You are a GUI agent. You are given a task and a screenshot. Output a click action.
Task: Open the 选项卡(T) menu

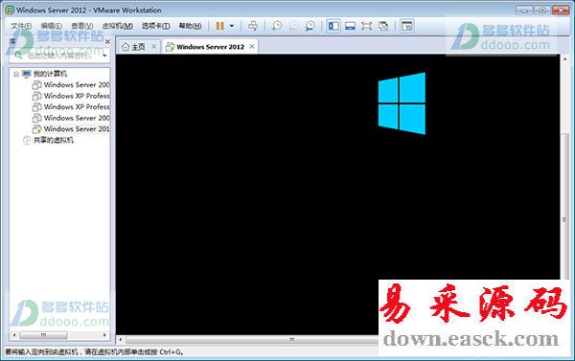156,26
